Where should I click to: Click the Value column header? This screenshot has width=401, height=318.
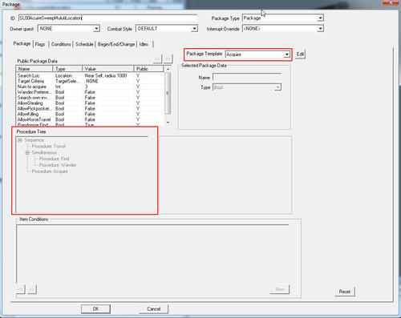[x=108, y=69]
